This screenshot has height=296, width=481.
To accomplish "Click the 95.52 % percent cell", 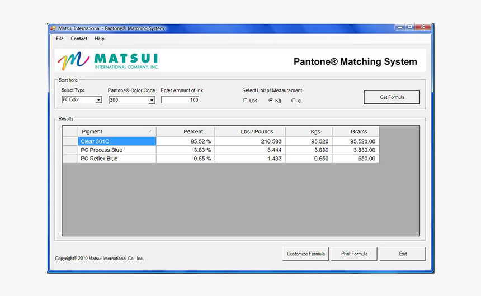I will (186, 141).
